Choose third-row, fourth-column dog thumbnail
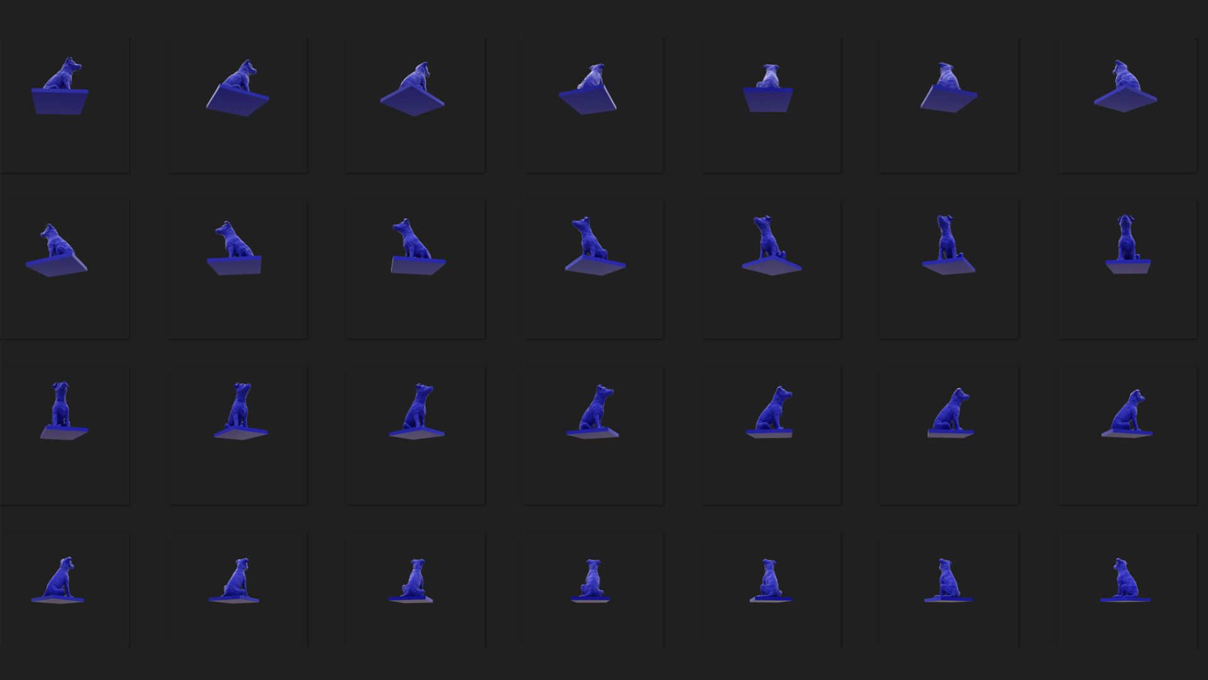Screen dimensions: 1208x680 [593, 436]
